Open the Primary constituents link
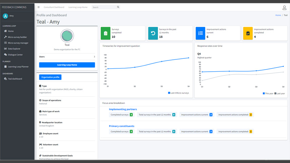 122,126
